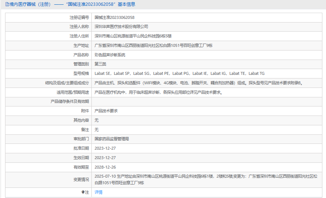Viewport: 326px width, 198px height.
Task: Select expiry date 2028-12-26
Action: pyautogui.click(x=105, y=167)
